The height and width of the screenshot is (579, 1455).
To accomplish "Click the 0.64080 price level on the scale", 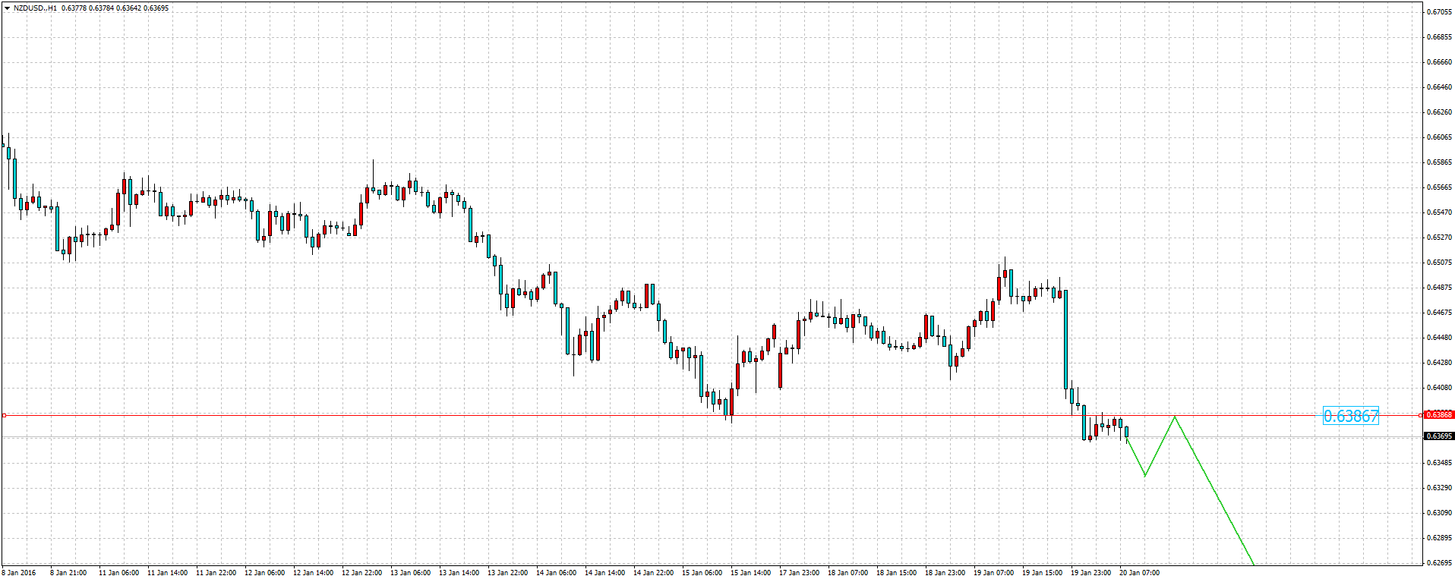I will point(1439,388).
